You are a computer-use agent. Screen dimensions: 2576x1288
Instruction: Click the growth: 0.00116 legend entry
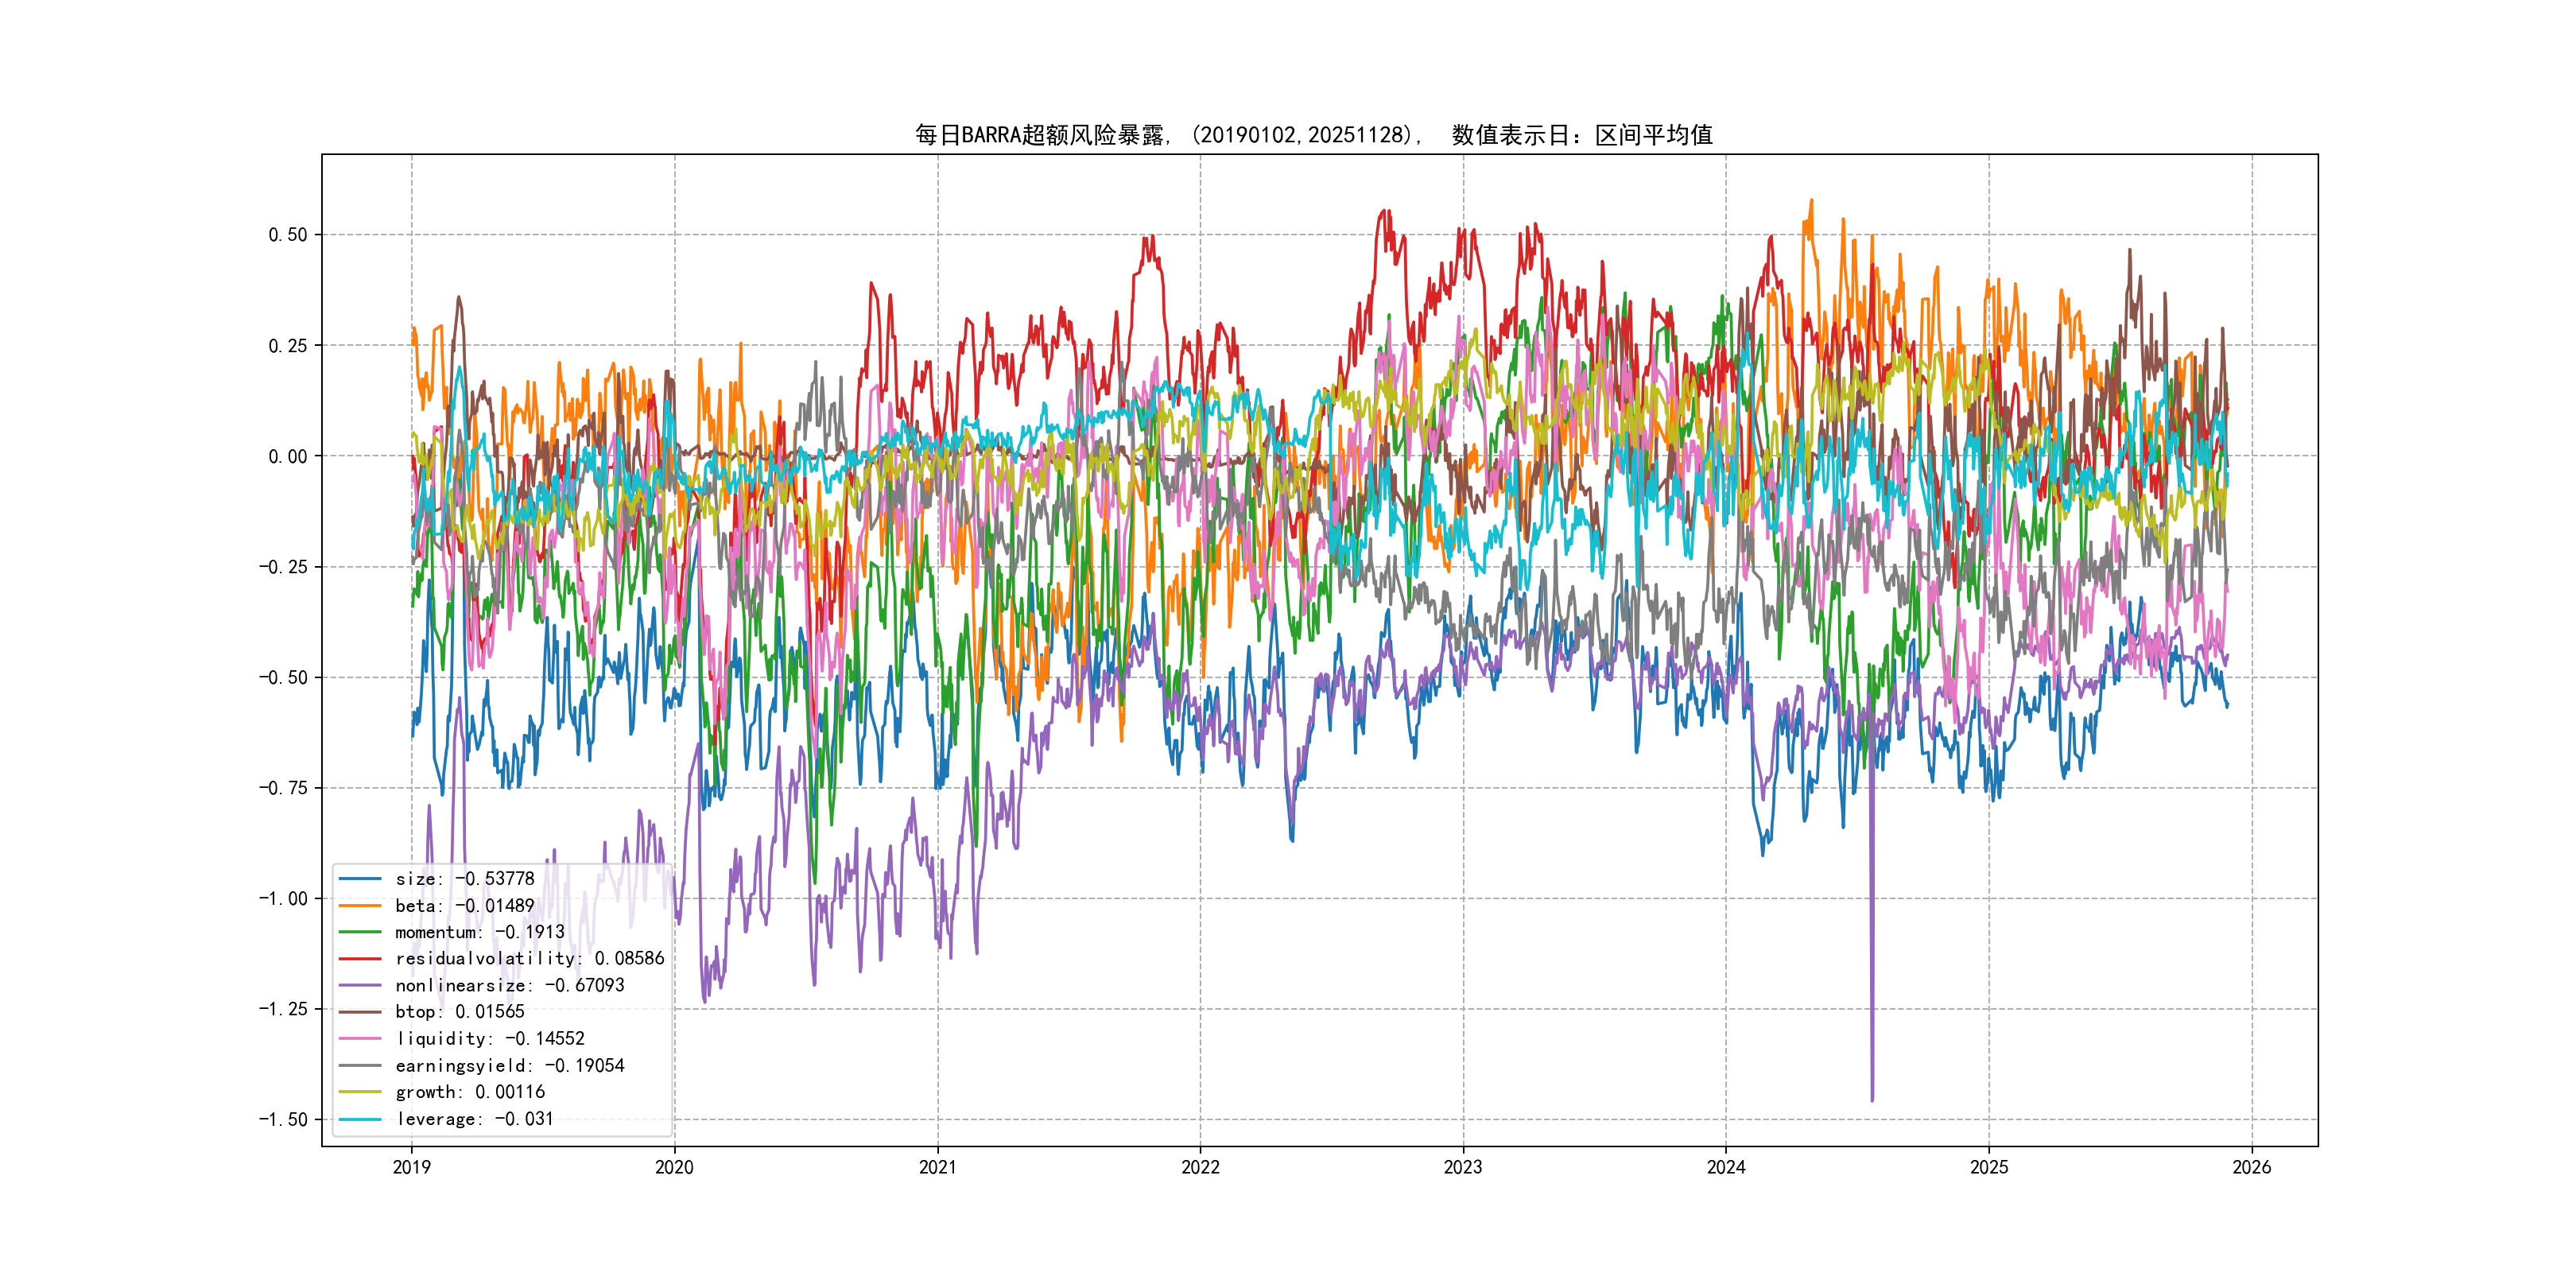tap(470, 1092)
